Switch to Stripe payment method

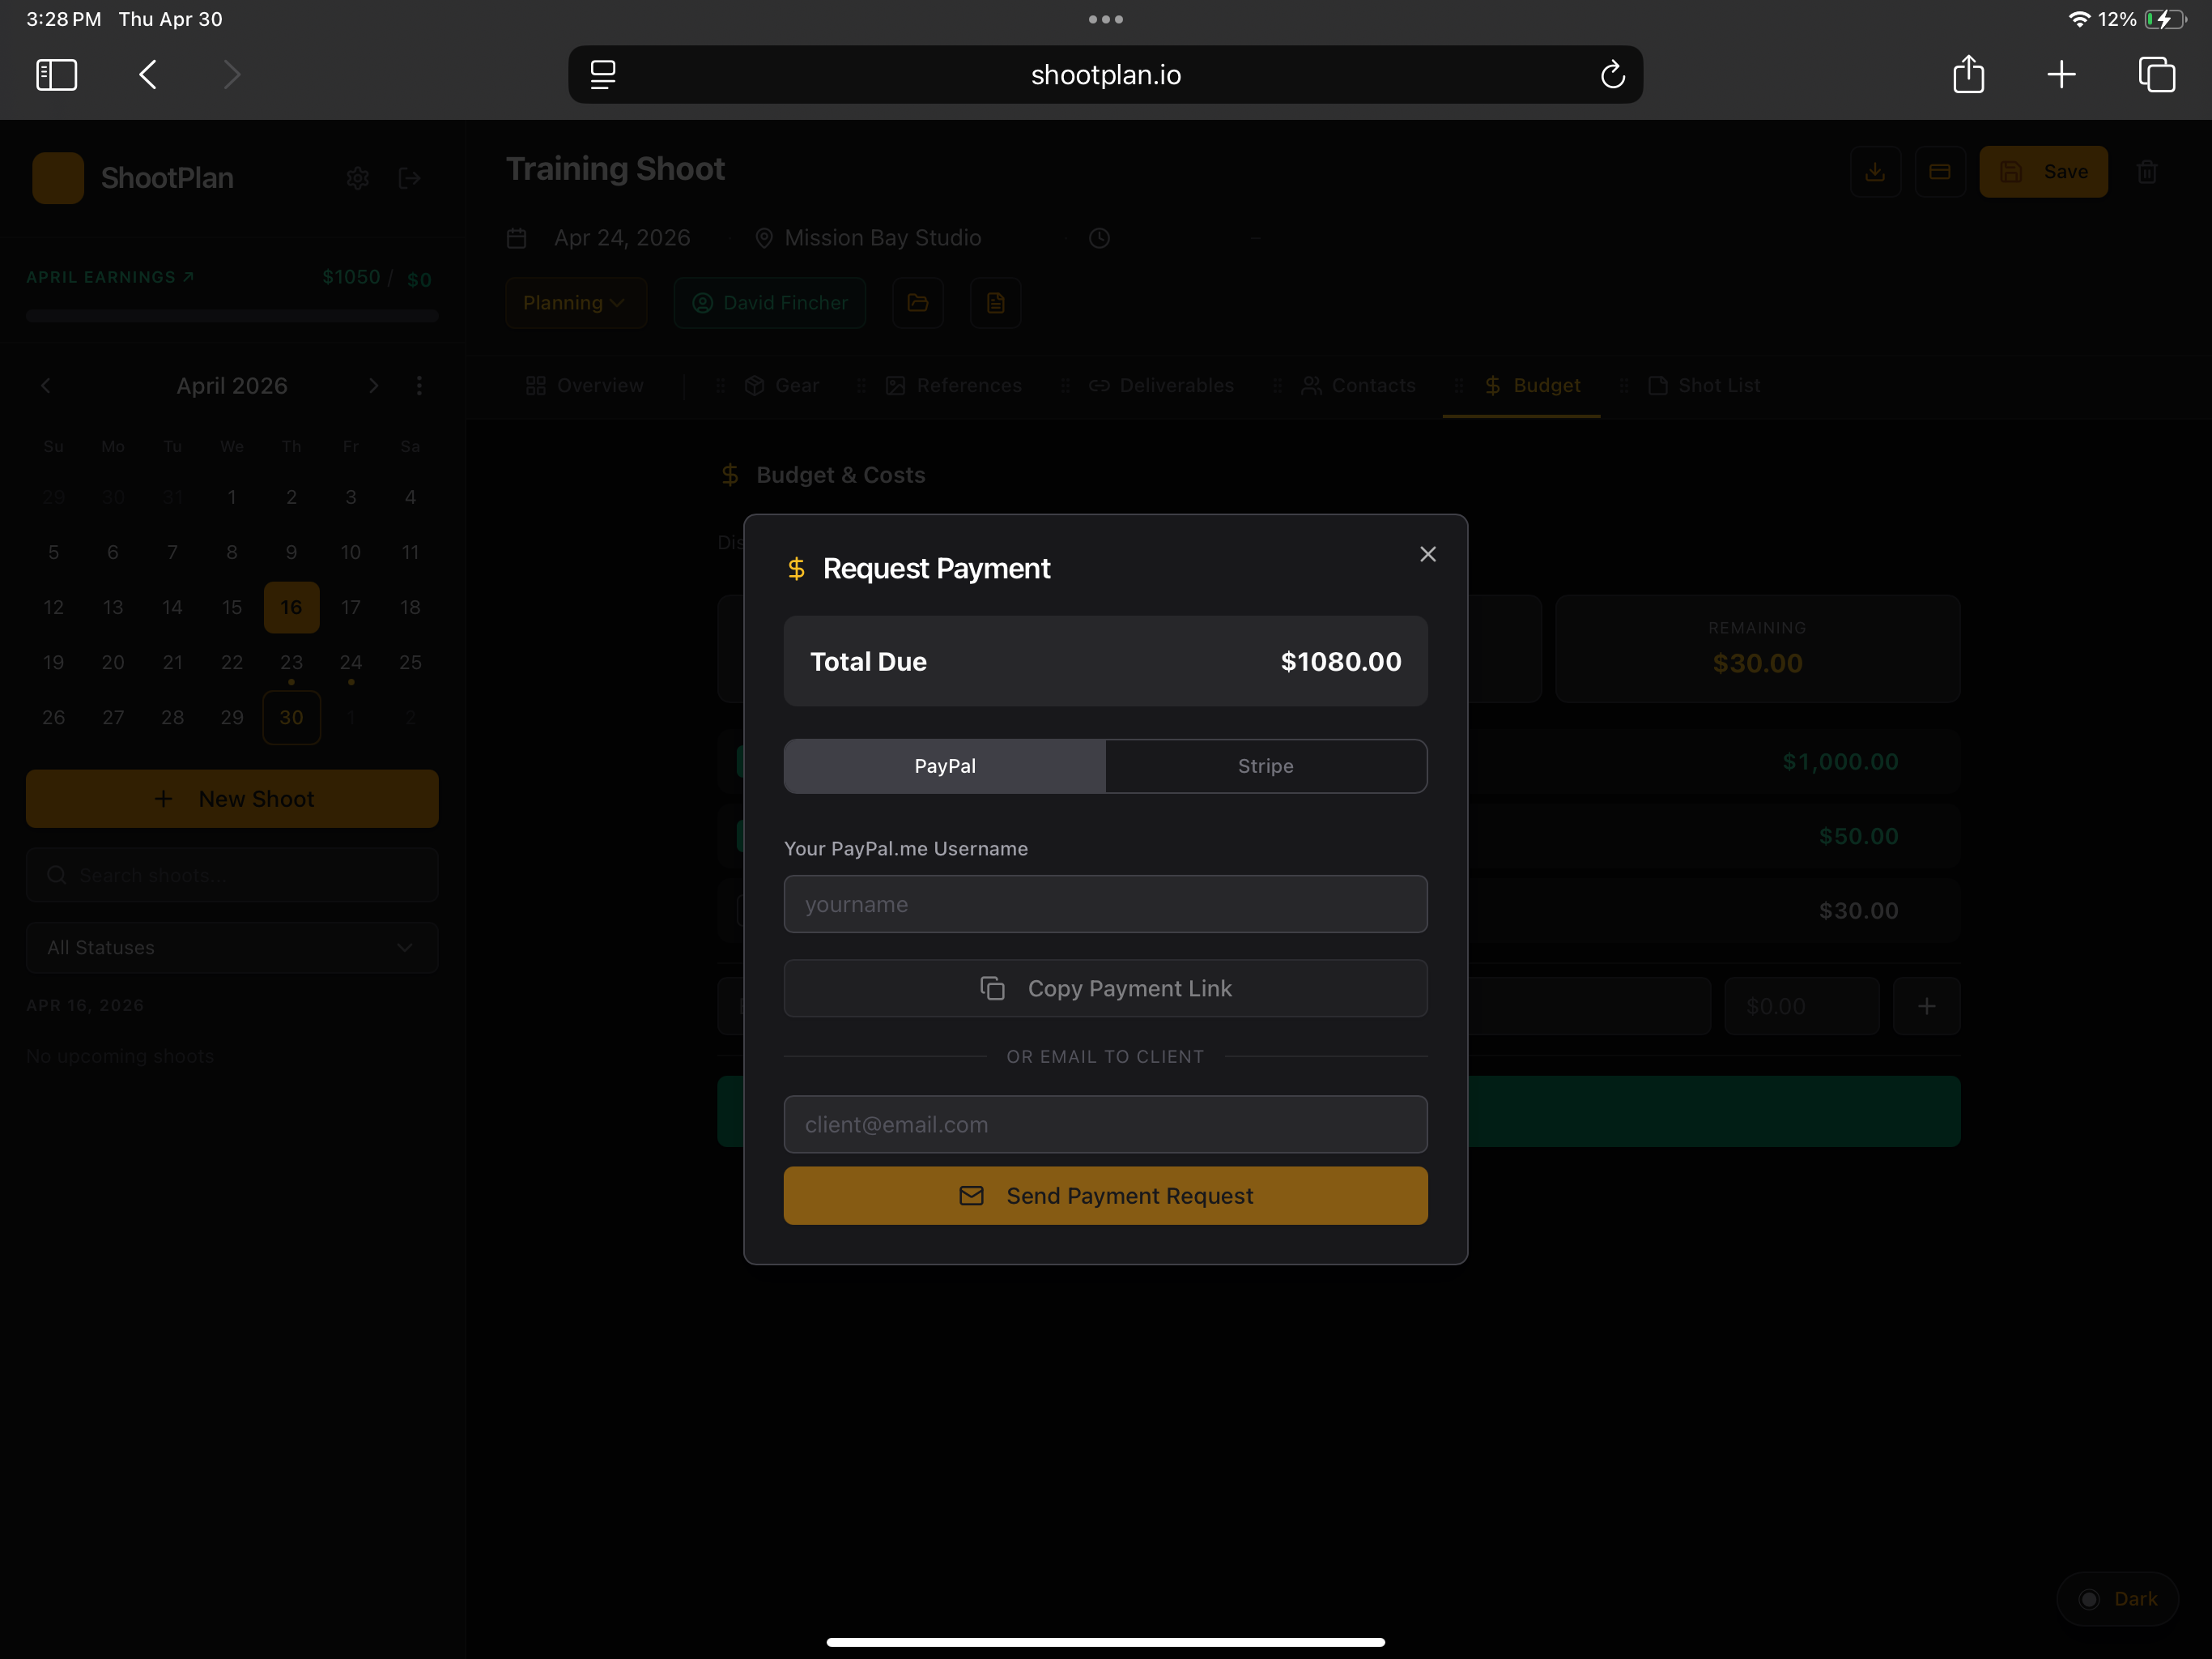[1266, 766]
